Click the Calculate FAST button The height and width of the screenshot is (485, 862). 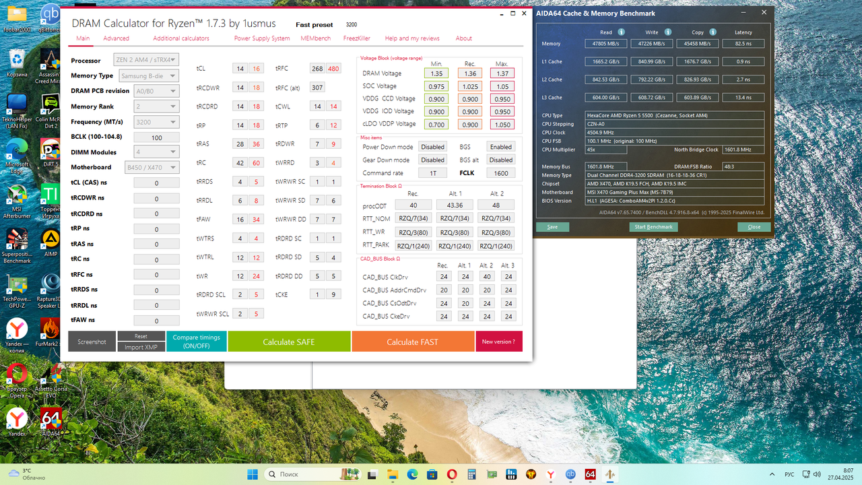pyautogui.click(x=413, y=342)
